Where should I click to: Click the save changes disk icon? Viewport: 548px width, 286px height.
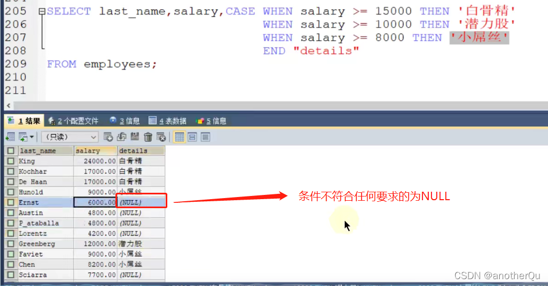coord(134,137)
